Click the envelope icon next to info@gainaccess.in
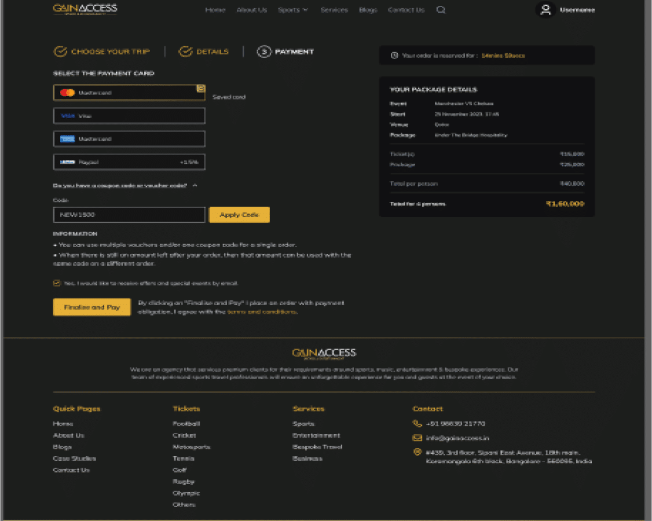Viewport: 652px width, 521px height. pos(417,438)
